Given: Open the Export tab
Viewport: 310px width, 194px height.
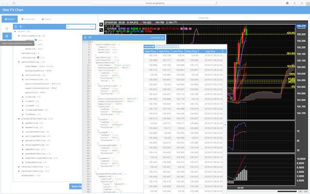Looking at the screenshot, I should (47, 19).
